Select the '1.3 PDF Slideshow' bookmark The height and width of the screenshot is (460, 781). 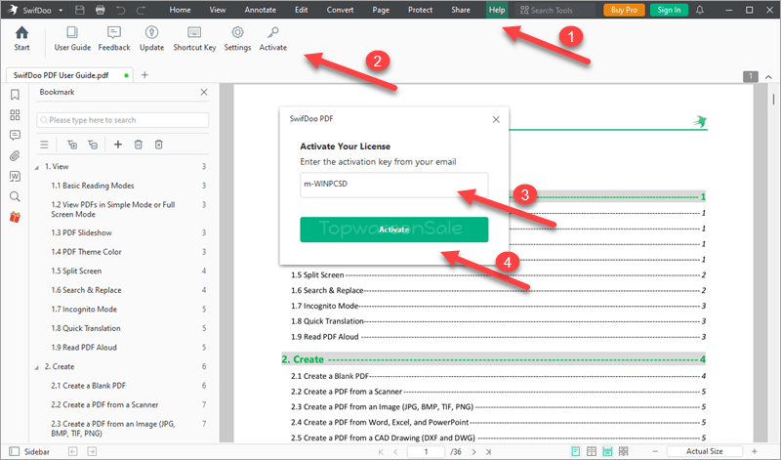coord(81,232)
